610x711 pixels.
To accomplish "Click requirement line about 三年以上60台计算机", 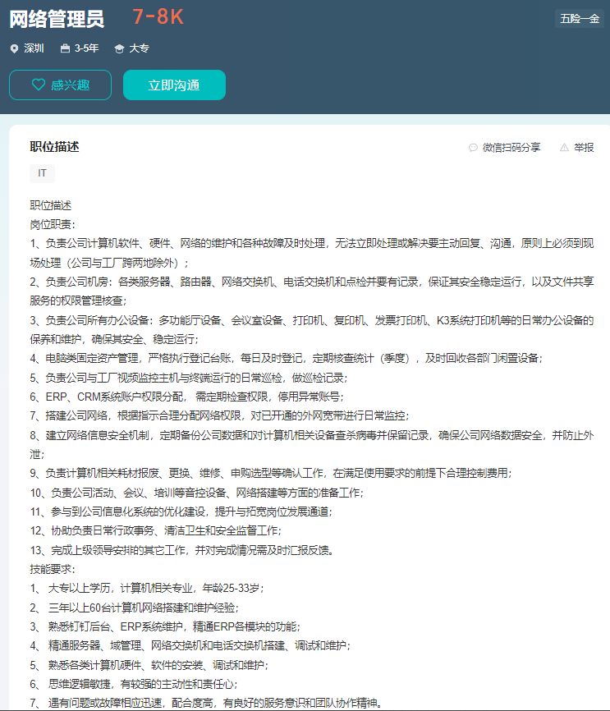I will click(x=135, y=608).
